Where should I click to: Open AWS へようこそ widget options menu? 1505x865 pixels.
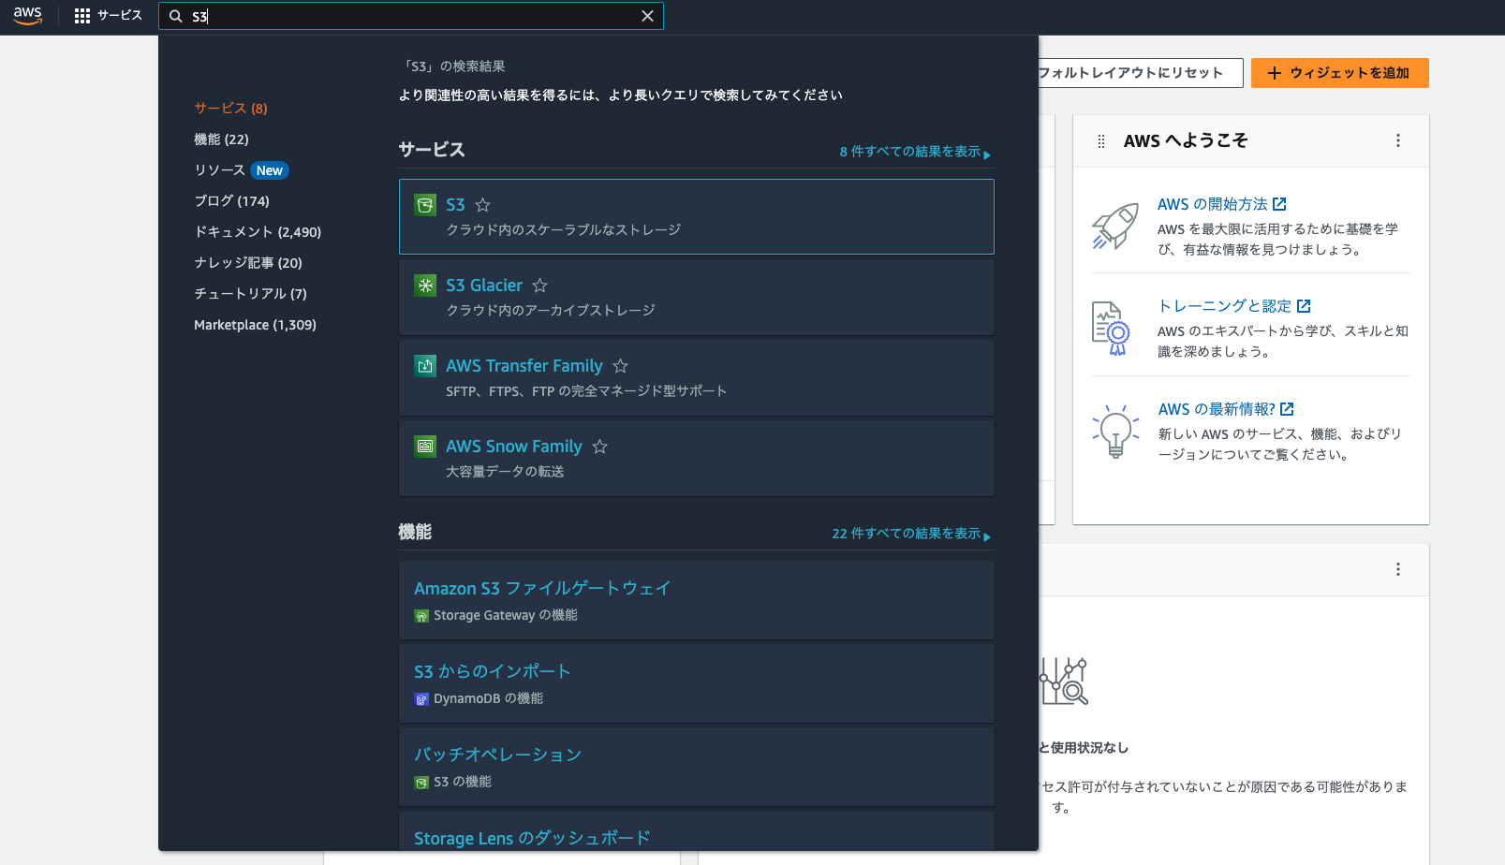click(x=1398, y=140)
